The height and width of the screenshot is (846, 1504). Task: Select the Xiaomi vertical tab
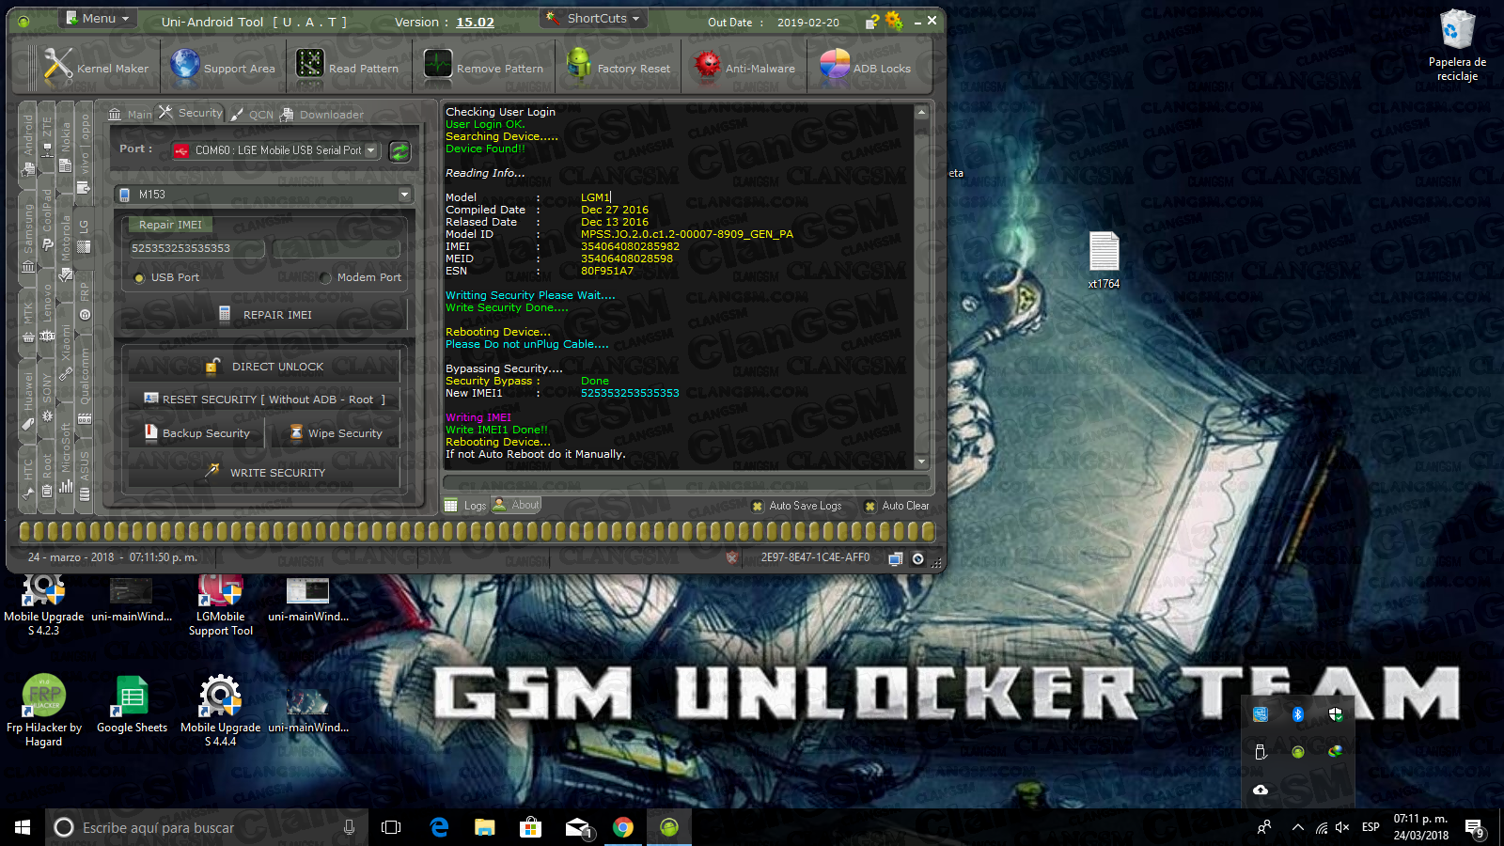66,350
